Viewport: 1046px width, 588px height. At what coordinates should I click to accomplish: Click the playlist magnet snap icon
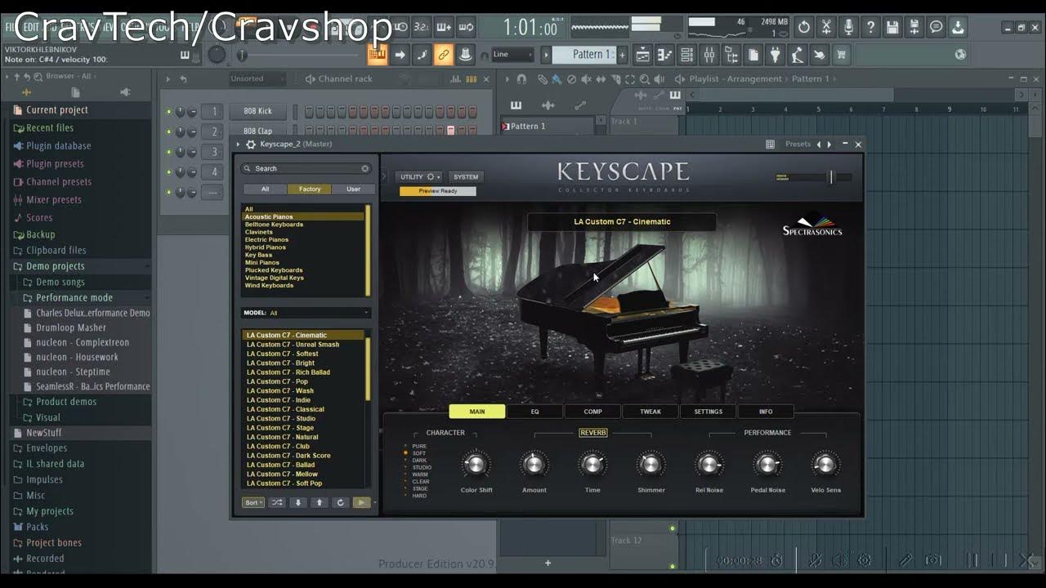click(x=522, y=79)
